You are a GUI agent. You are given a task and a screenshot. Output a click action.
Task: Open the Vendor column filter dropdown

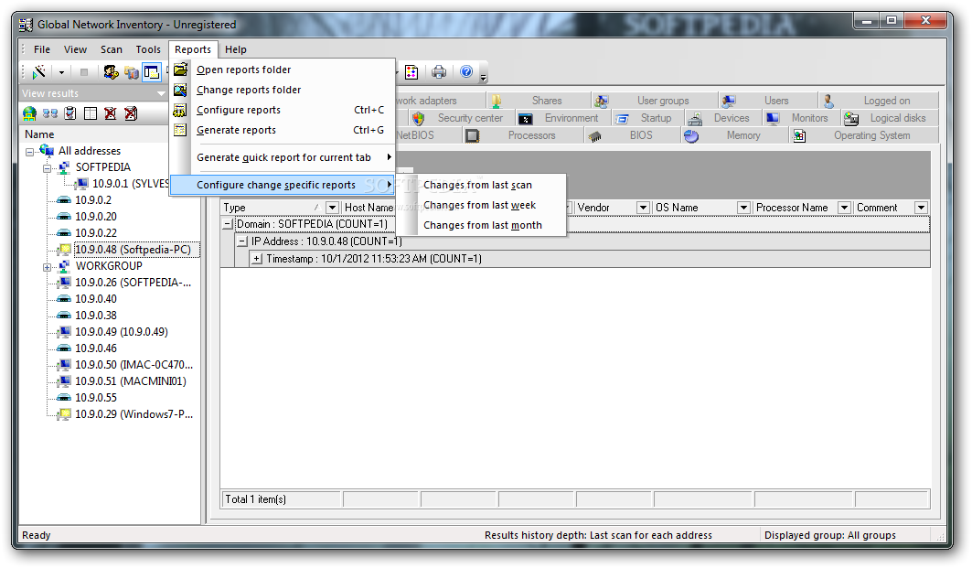tap(643, 208)
